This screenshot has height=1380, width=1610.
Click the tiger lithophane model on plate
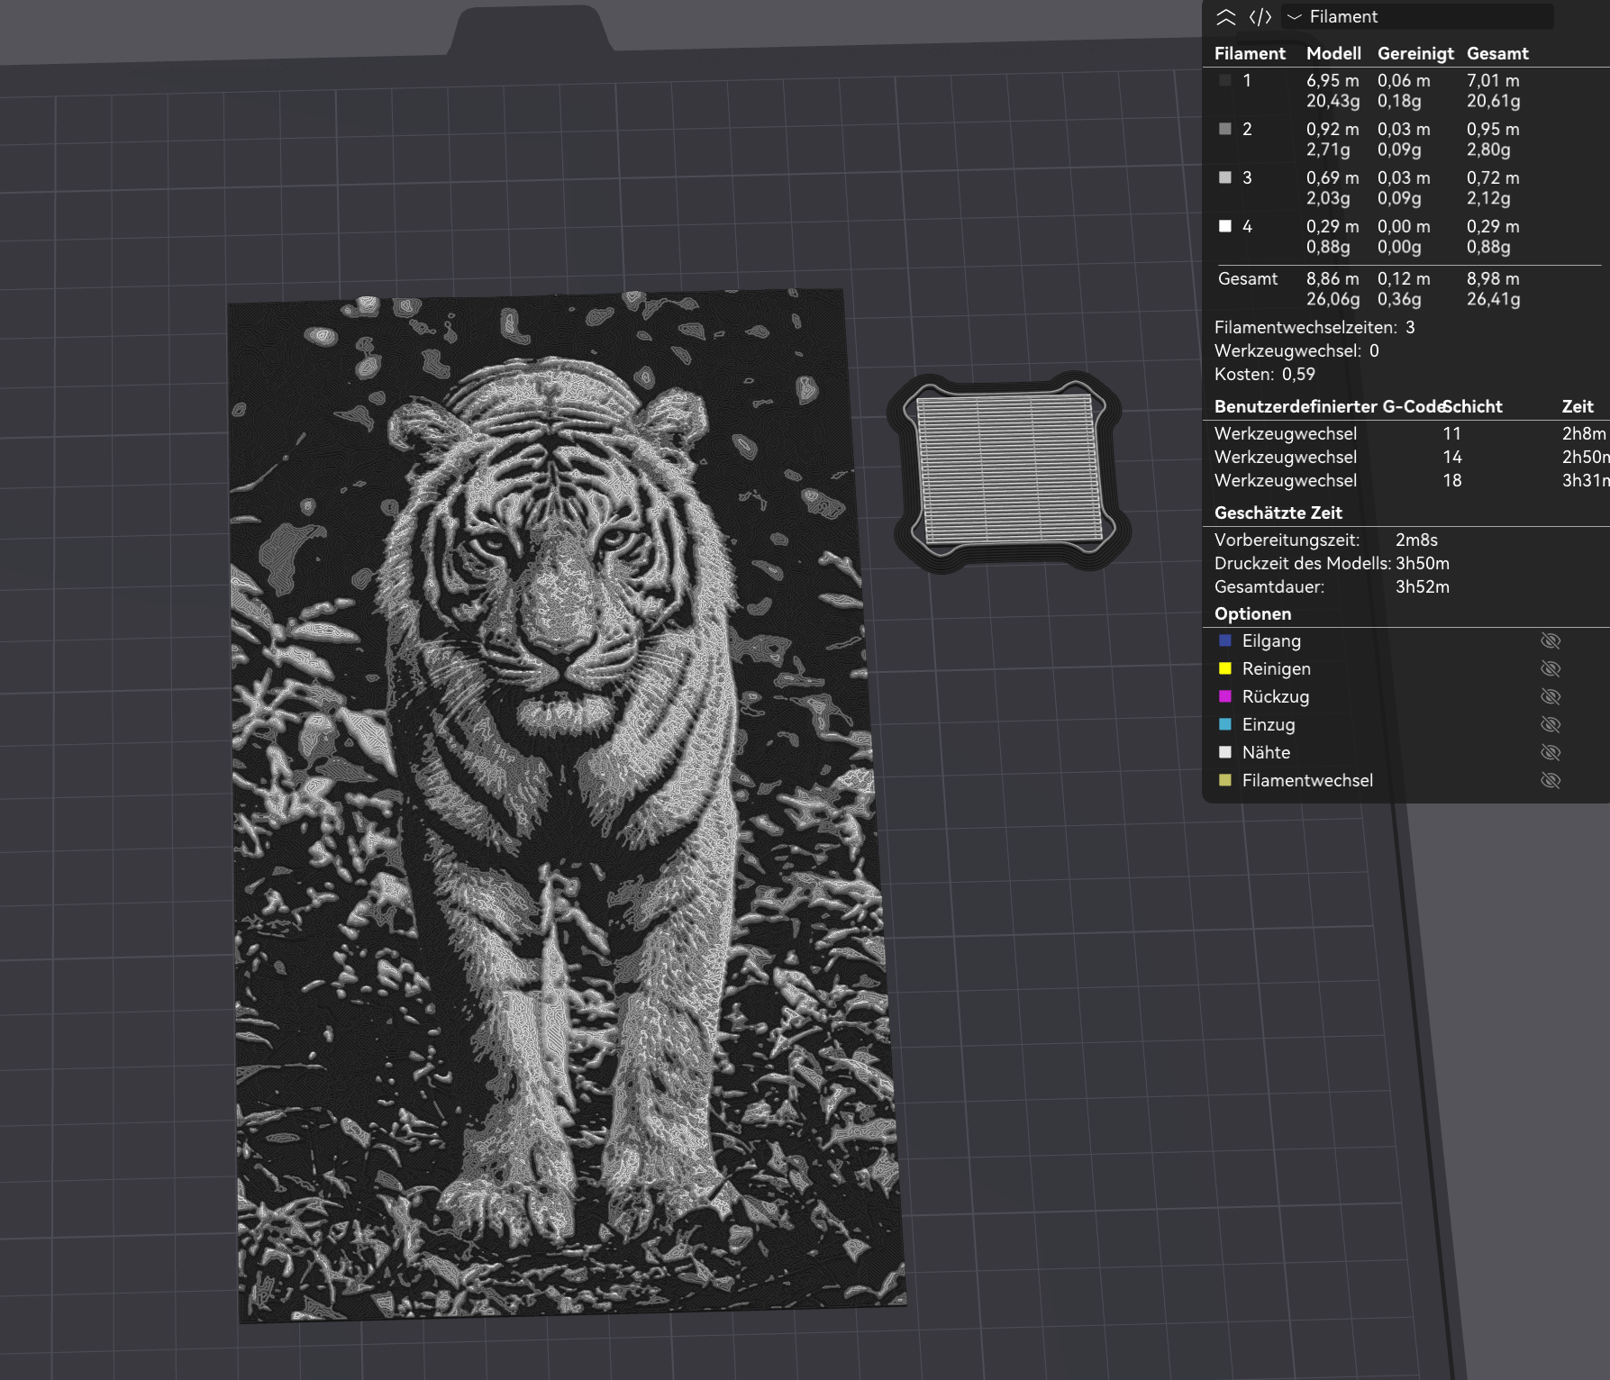click(x=568, y=806)
